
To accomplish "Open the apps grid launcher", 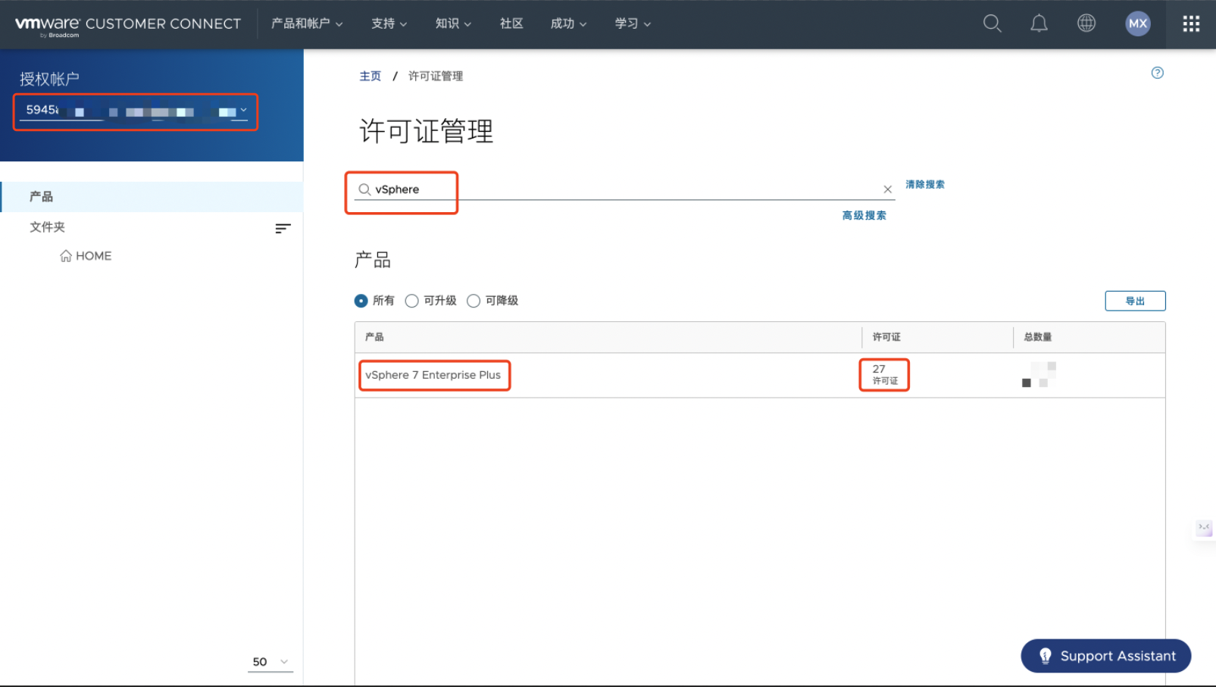I will (1191, 23).
